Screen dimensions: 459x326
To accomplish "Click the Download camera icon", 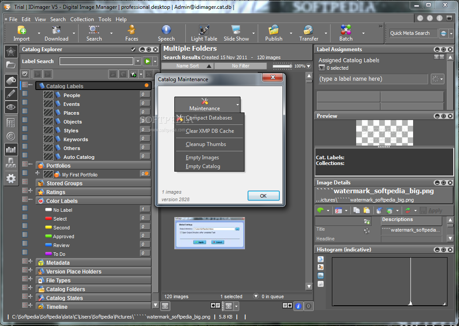I will click(56, 30).
